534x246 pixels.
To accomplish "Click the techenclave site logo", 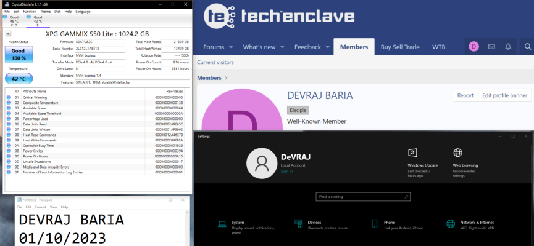I will tap(279, 16).
